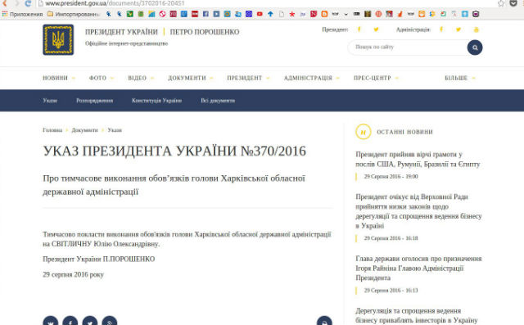The height and width of the screenshot is (325, 524).
Task: Click the signature line Президент України П.ПОРОШЕНКО
Action: [99, 260]
